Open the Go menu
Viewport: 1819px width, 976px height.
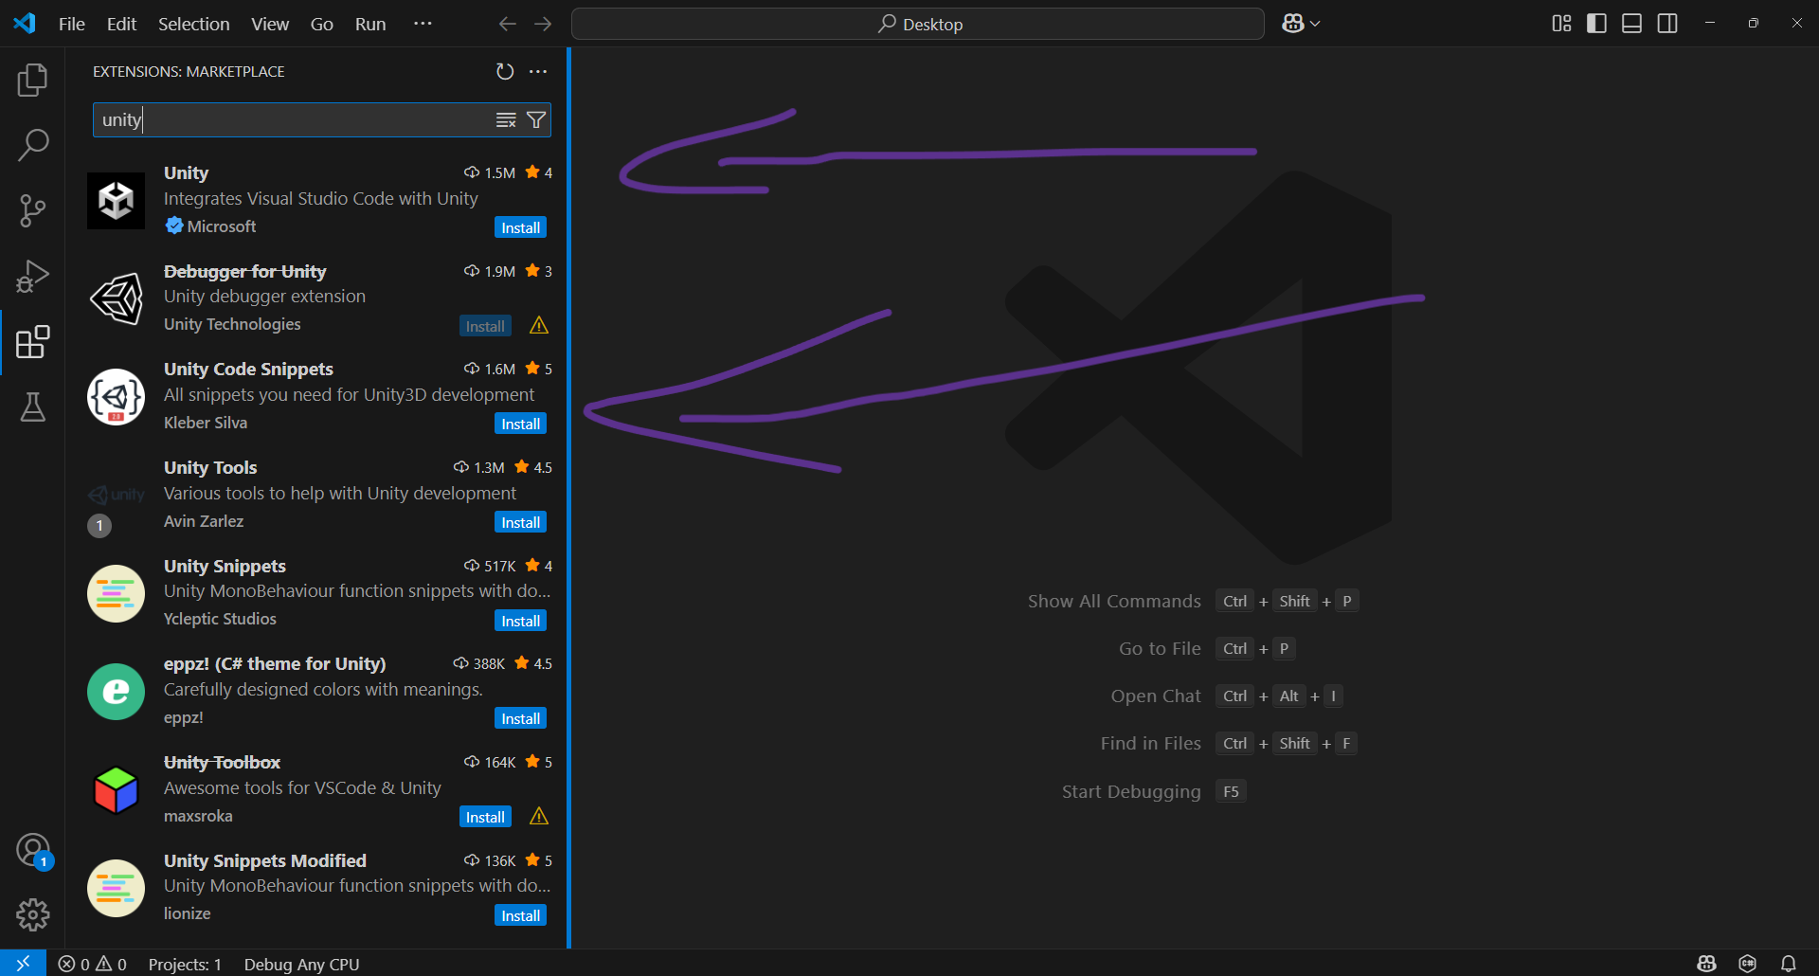coord(322,24)
